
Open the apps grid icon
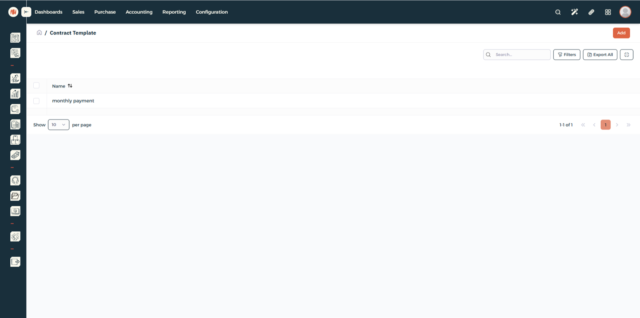coord(608,12)
